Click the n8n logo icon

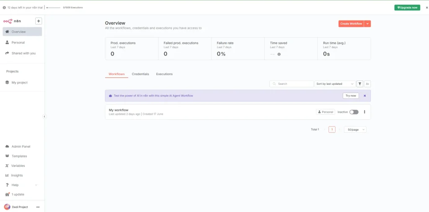[x=8, y=21]
